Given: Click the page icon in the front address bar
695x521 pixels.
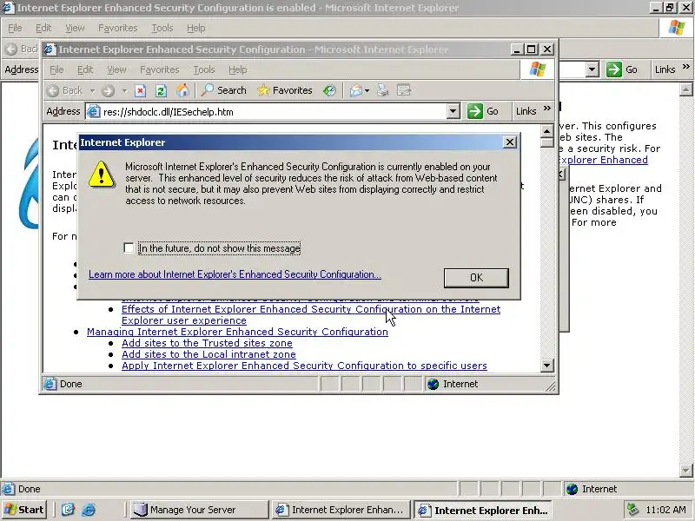Looking at the screenshot, I should point(93,111).
